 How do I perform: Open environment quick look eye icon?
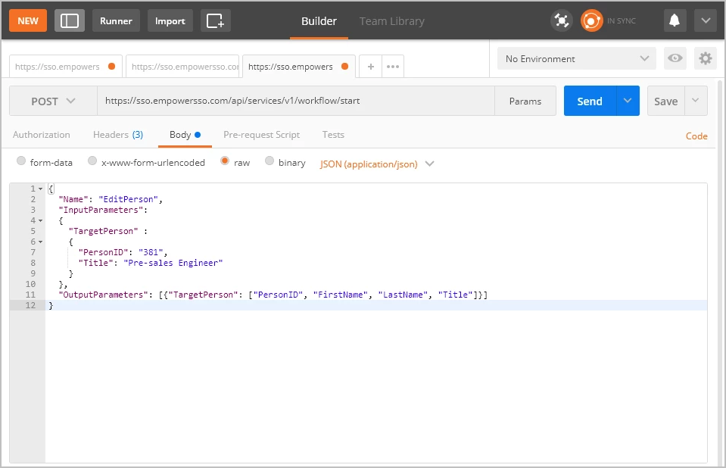coord(675,58)
